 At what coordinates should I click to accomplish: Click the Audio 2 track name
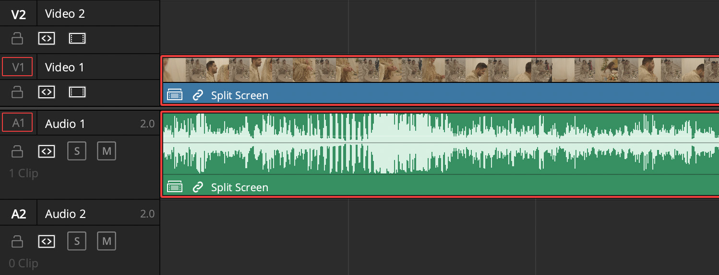click(x=65, y=214)
